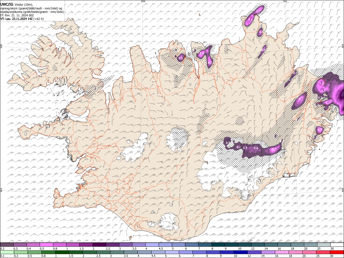Click the pale grey 25 swatch in upper legend

pos(324,245)
